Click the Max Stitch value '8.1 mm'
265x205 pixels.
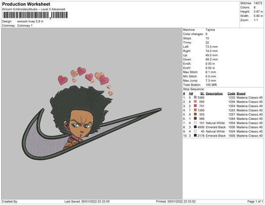pos(211,72)
